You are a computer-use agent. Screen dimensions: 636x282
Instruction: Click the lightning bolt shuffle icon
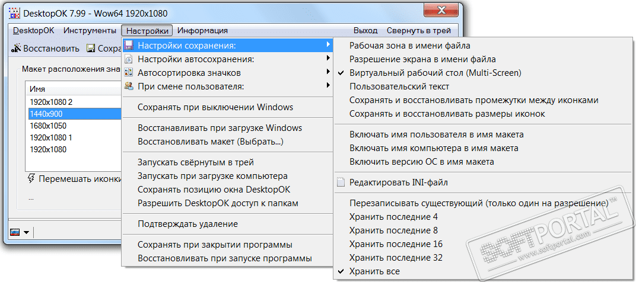[x=31, y=178]
